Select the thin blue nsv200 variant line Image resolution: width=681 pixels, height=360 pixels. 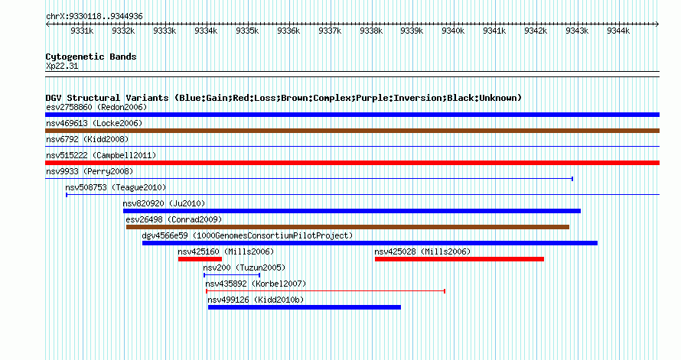point(232,275)
